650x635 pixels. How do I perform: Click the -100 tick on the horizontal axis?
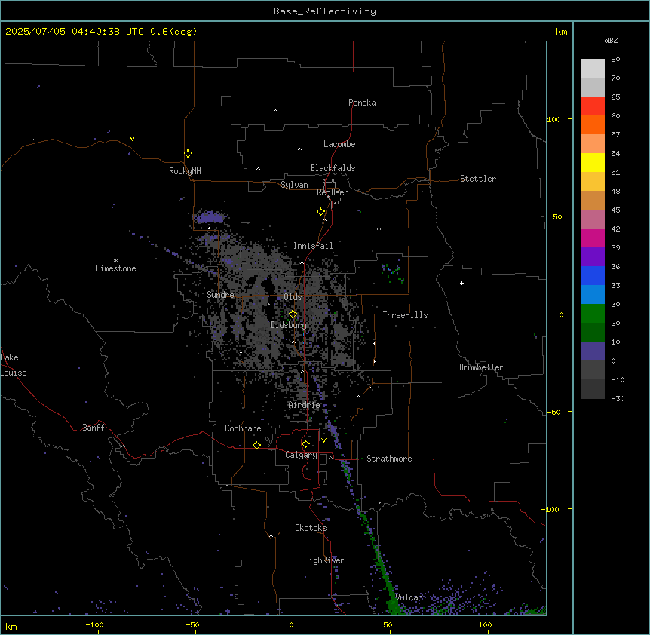(94, 624)
